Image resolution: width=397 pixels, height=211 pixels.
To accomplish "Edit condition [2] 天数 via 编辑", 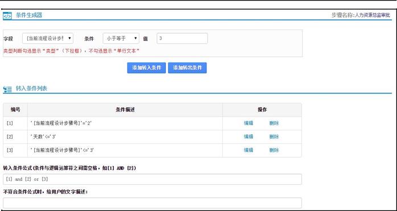I will 249,137.
